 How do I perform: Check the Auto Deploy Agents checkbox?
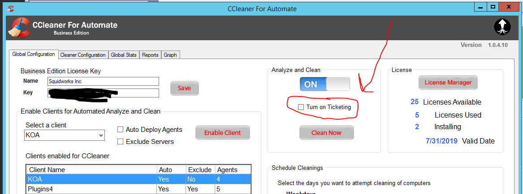(120, 130)
